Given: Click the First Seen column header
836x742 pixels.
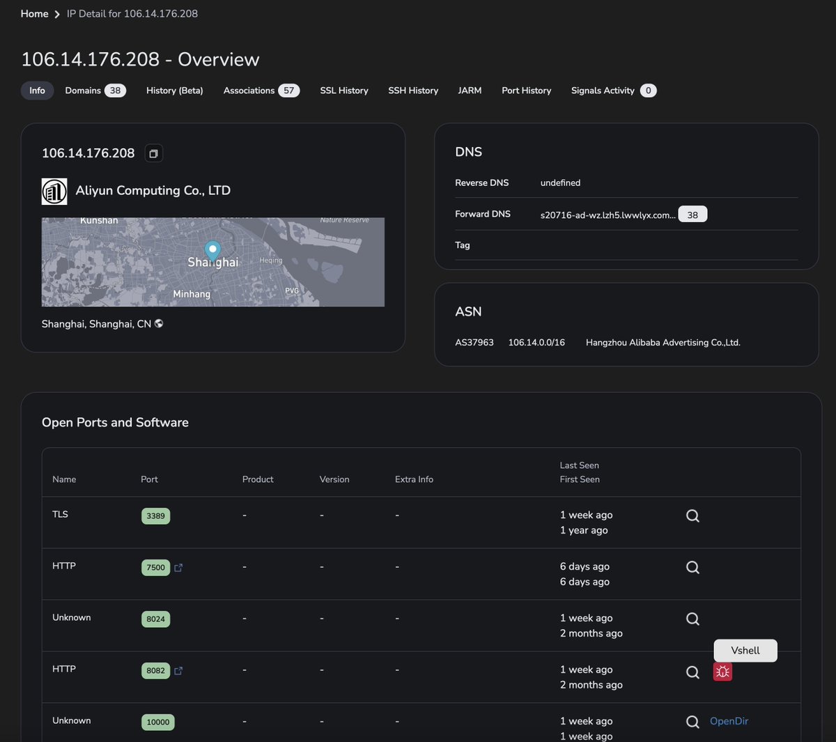Looking at the screenshot, I should pyautogui.click(x=580, y=479).
